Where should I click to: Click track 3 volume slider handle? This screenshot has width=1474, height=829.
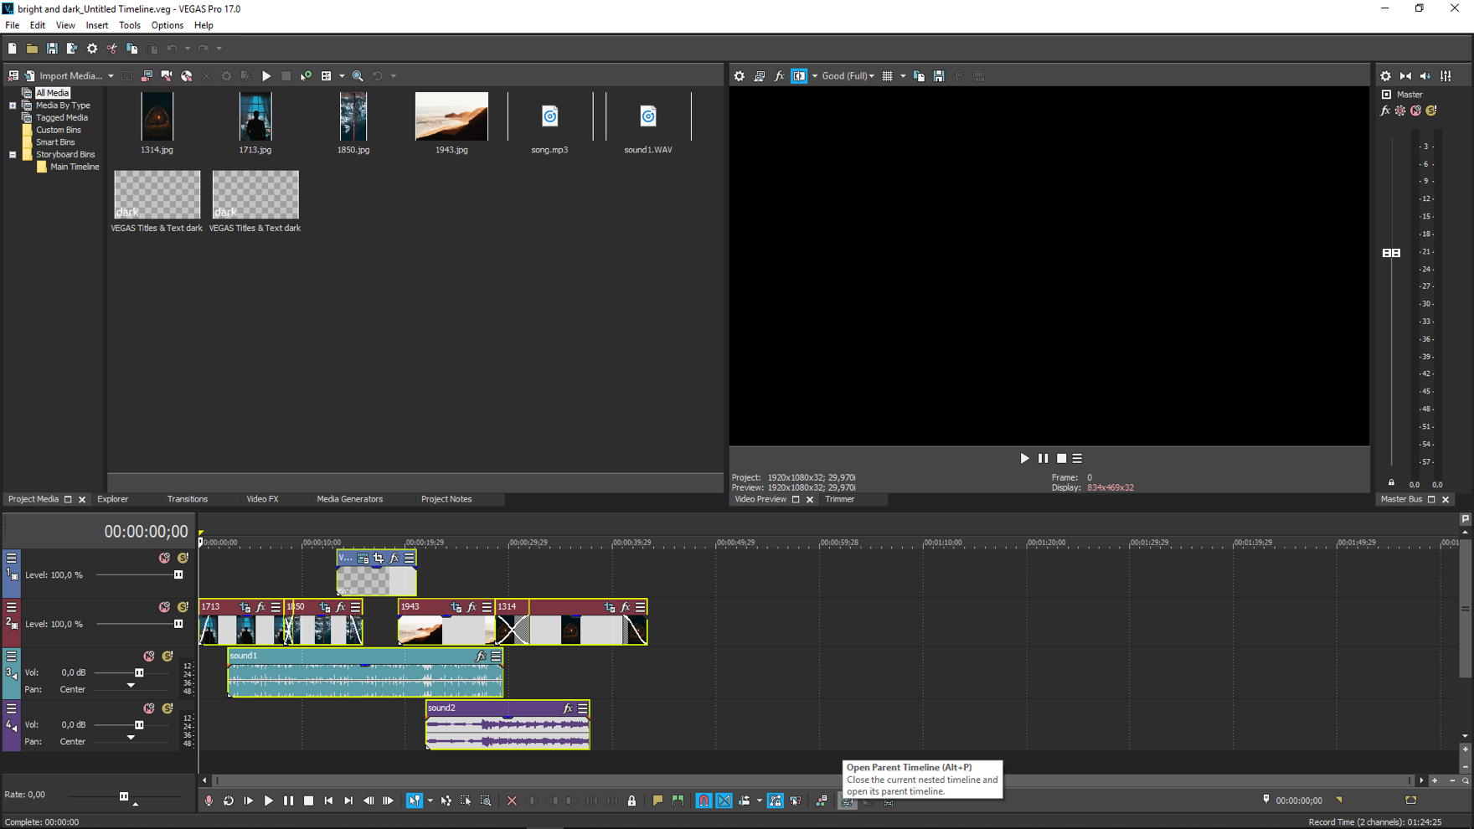coord(139,672)
